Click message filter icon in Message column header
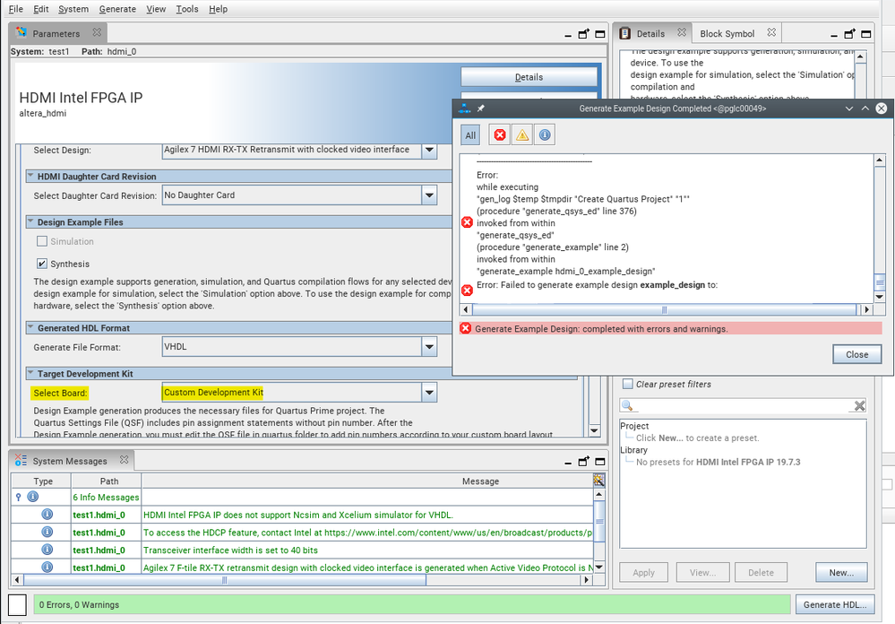The image size is (895, 624). [x=598, y=481]
